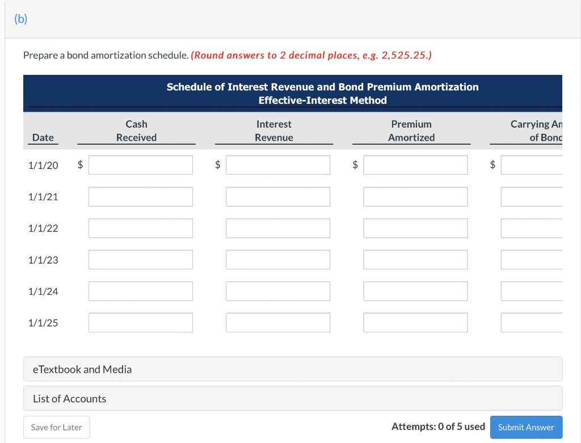Expand the eTextbook and Media section

(x=293, y=369)
